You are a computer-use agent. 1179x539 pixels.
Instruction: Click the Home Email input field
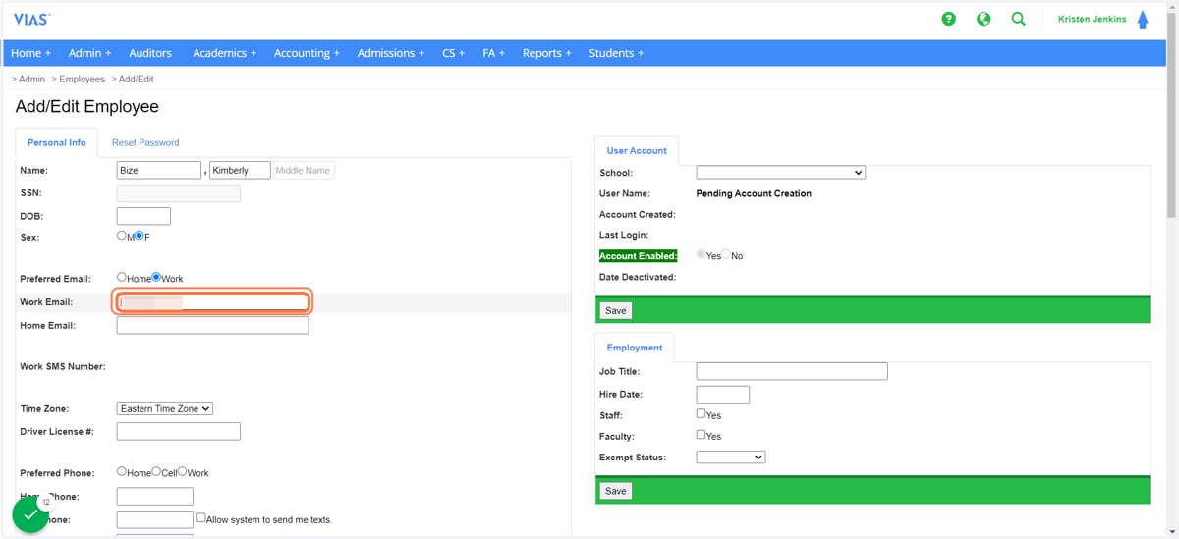[x=212, y=325]
